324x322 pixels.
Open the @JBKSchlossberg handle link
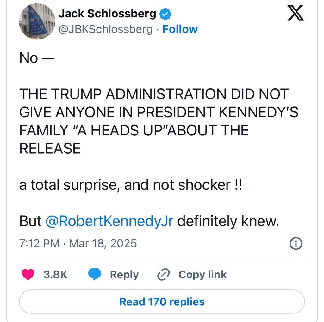coord(106,29)
